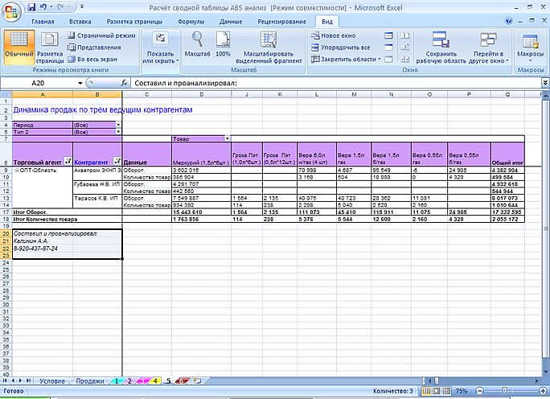Expand the formula bar
This screenshot has width=550, height=399.
545,83
